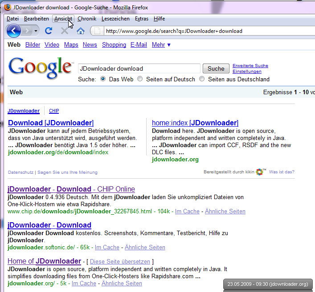The image size is (315, 292).
Task: Switch to the JDownloader kikin tab
Action: tap(24, 111)
